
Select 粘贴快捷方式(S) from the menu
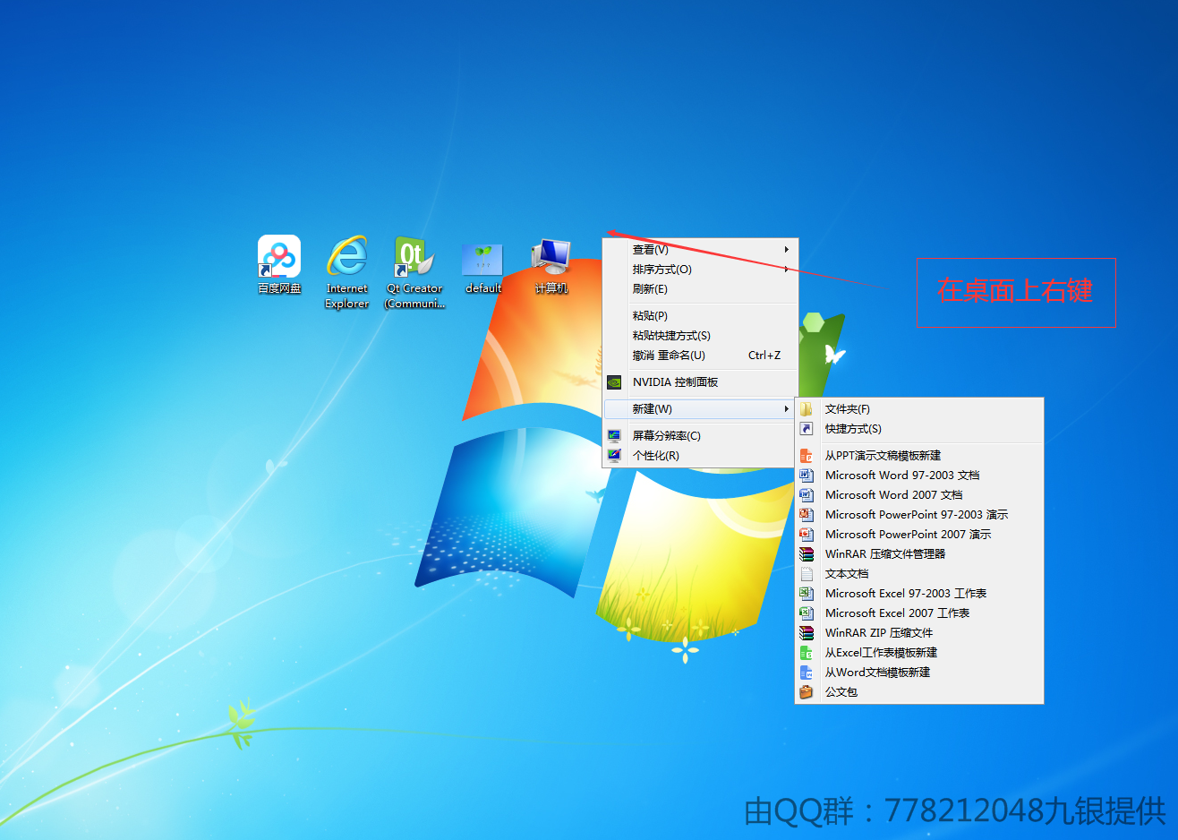(x=700, y=336)
